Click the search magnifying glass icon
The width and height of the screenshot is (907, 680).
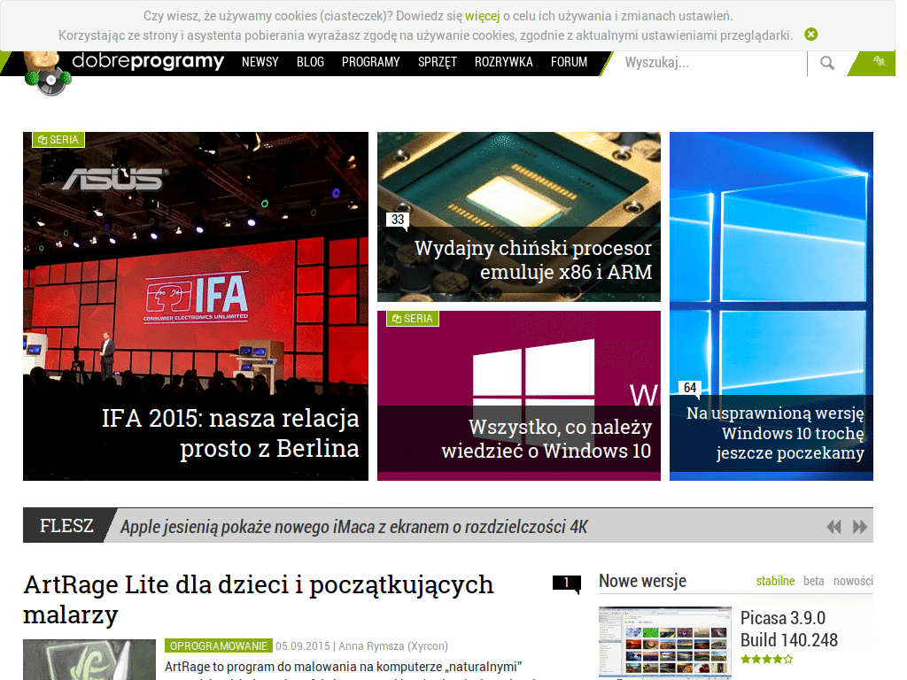pyautogui.click(x=826, y=63)
